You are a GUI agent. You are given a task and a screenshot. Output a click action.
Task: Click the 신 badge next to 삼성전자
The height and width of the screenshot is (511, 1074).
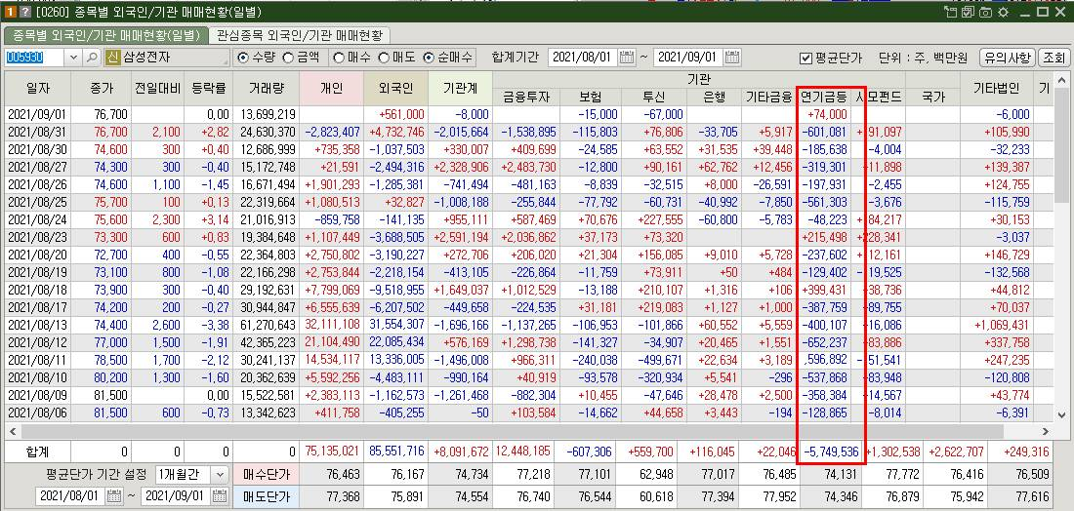[113, 58]
